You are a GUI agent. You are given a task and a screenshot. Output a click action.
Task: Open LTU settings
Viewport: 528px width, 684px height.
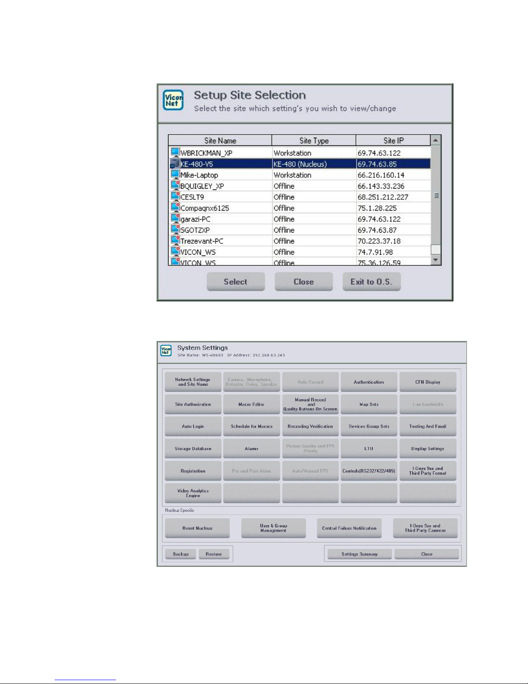click(369, 449)
